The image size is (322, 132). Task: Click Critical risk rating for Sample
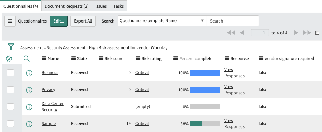click(142, 123)
